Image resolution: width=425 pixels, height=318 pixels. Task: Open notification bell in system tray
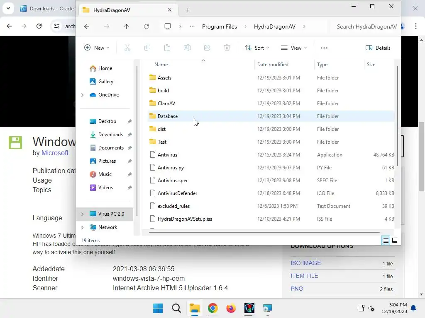tap(413, 308)
